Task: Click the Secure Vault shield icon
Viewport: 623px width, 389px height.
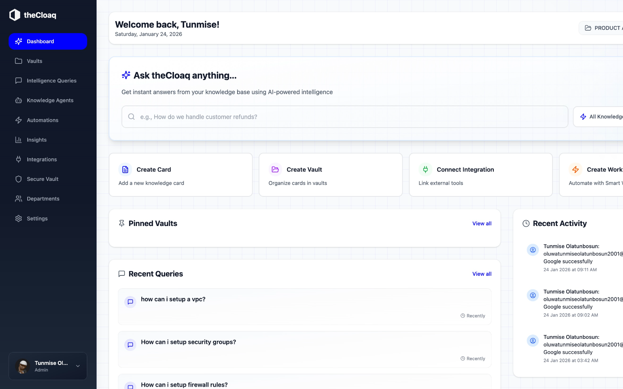Action: pyautogui.click(x=18, y=179)
